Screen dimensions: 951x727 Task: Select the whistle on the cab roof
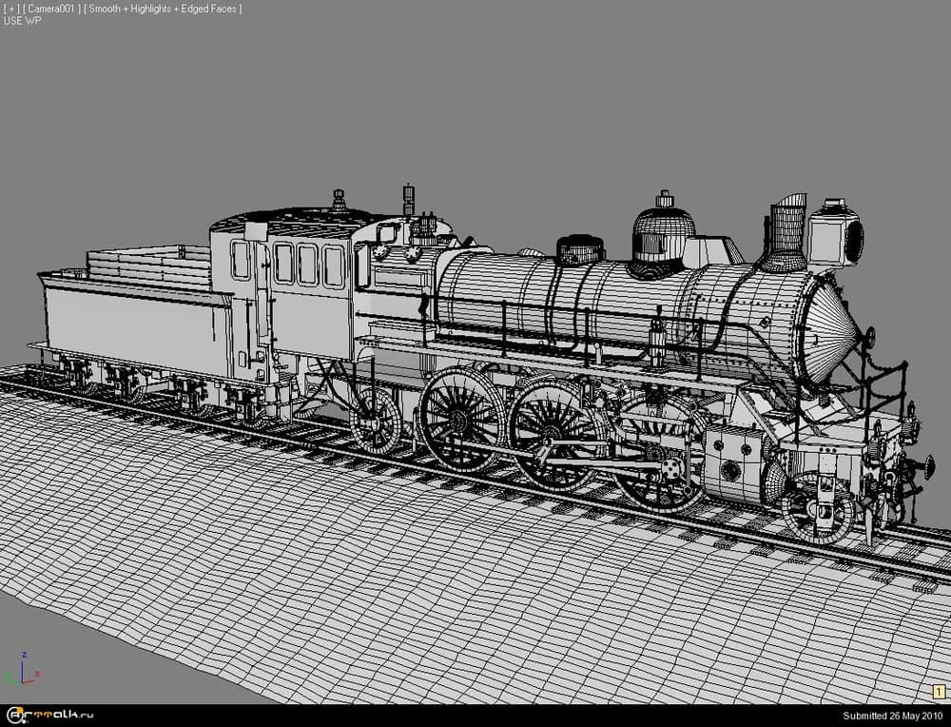pyautogui.click(x=409, y=200)
